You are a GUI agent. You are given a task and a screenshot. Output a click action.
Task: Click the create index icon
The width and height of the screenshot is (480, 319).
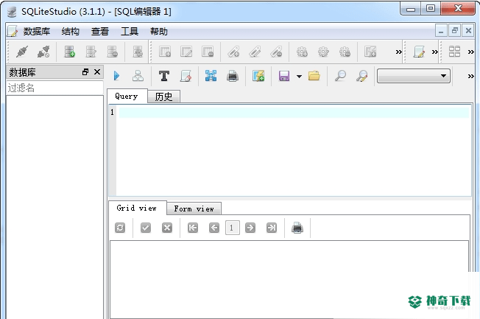[233, 52]
